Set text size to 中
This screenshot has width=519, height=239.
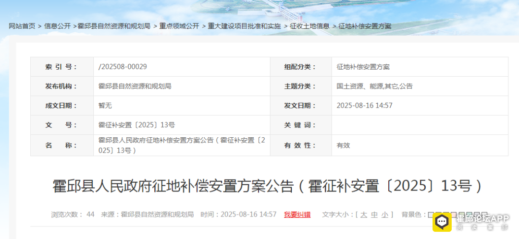[374, 215]
